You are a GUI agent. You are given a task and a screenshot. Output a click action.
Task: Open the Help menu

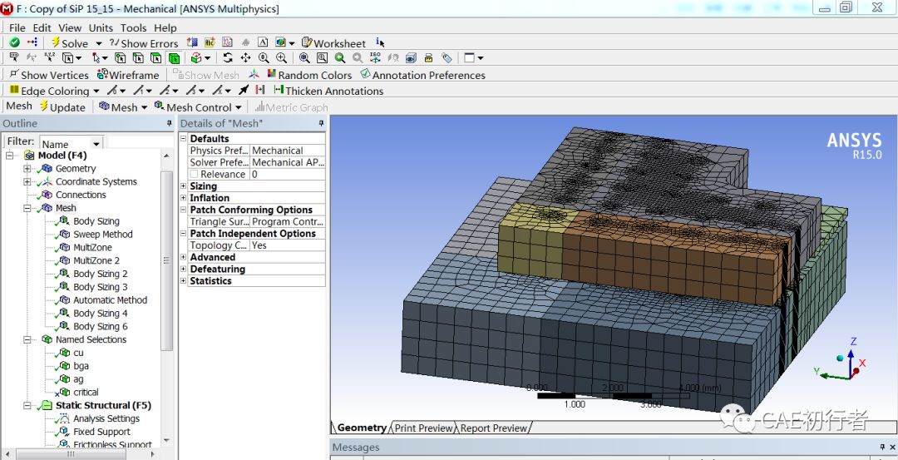pyautogui.click(x=165, y=27)
